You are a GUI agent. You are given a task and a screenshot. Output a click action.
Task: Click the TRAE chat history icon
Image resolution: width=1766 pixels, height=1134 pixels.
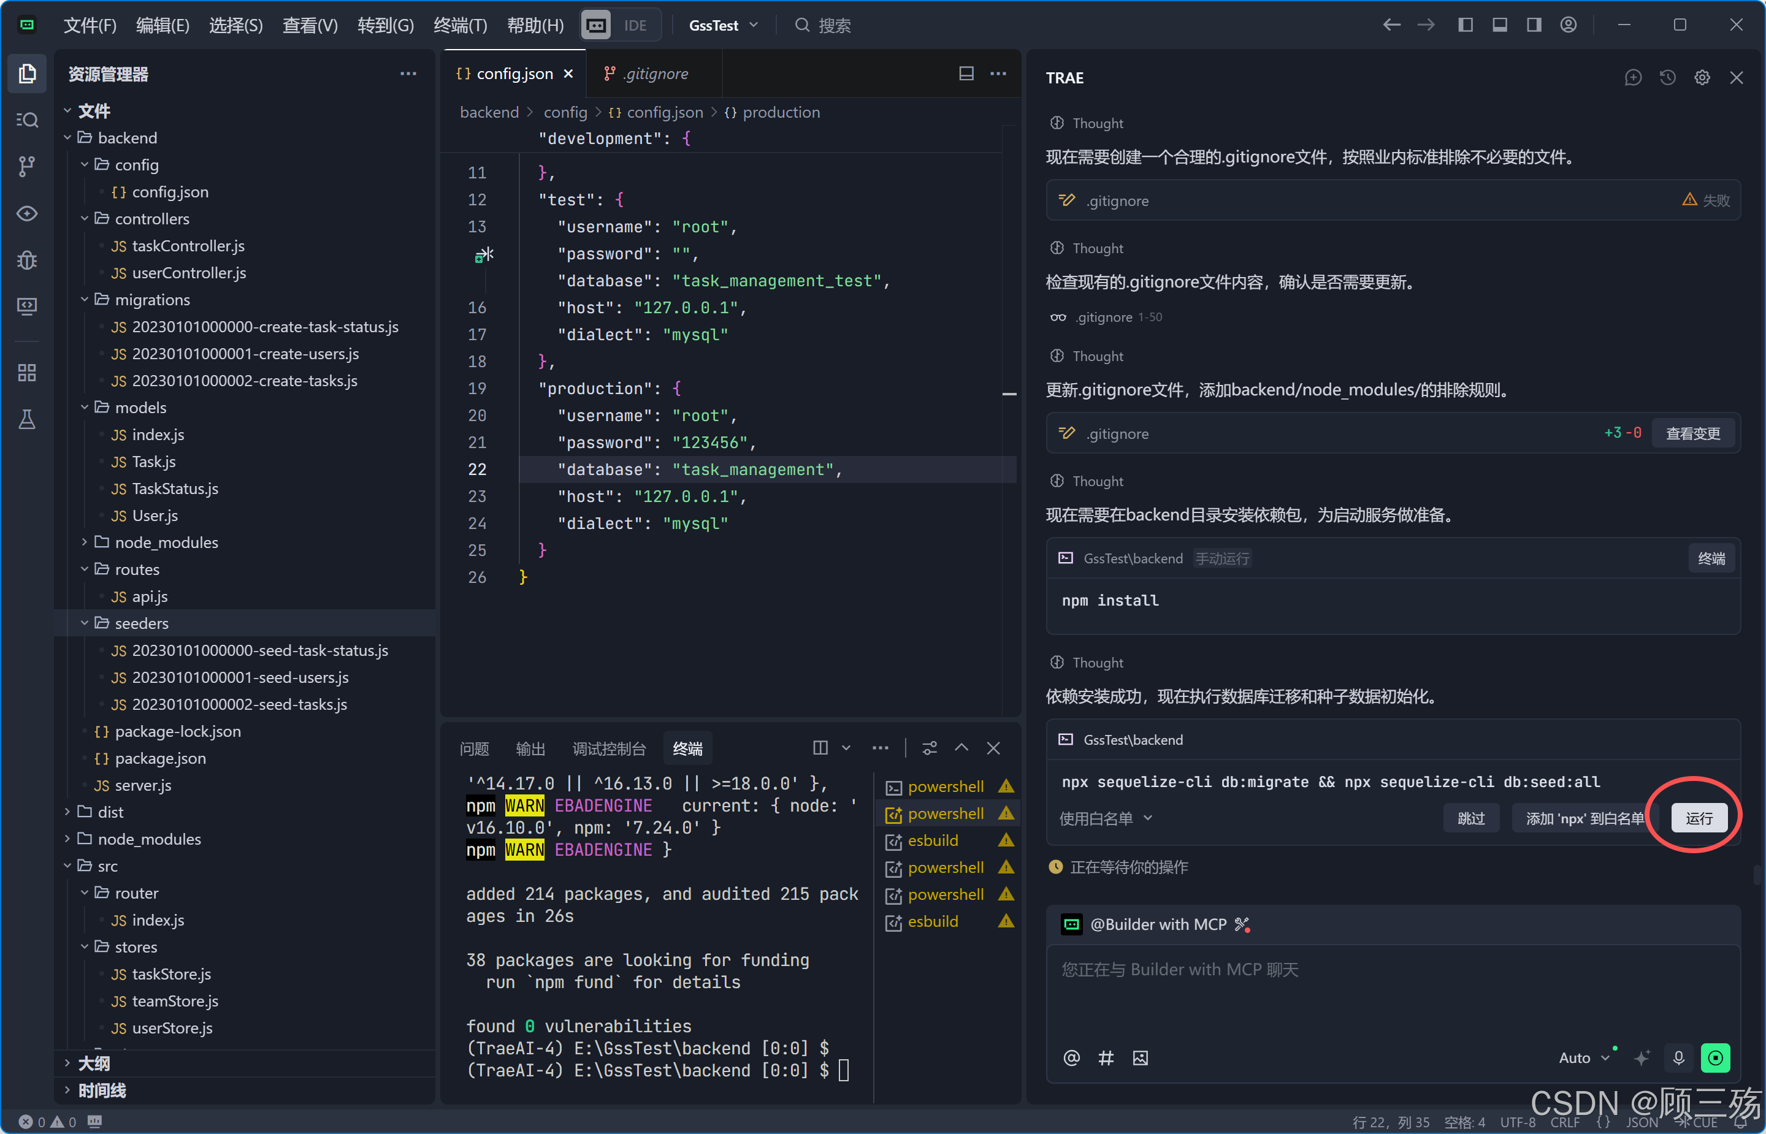(x=1667, y=77)
